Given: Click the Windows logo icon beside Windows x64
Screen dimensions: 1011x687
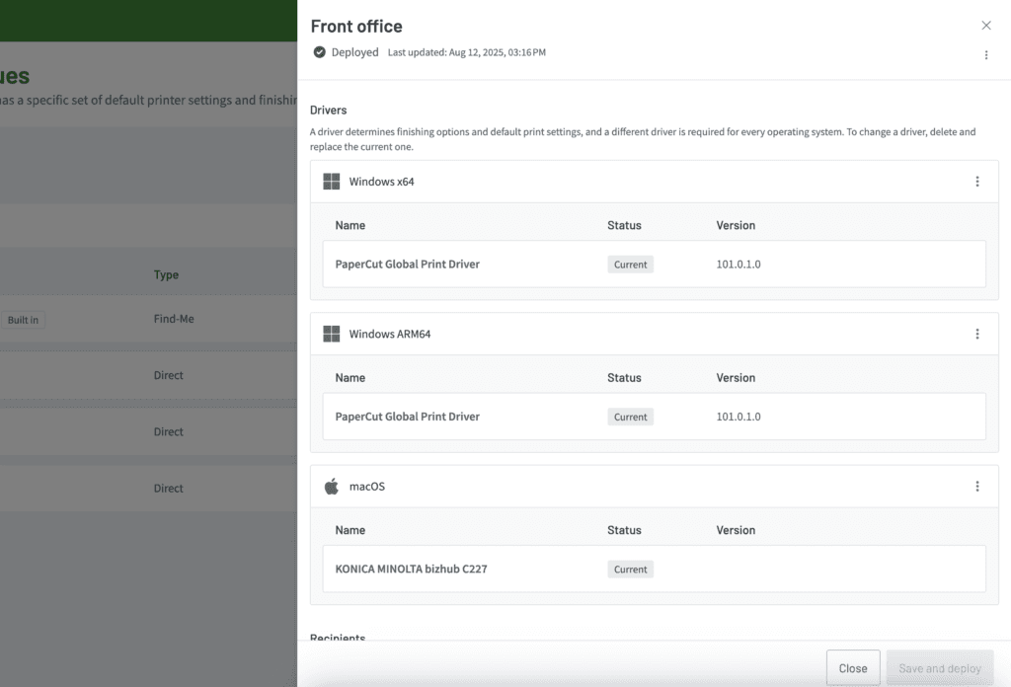Looking at the screenshot, I should click(x=332, y=182).
